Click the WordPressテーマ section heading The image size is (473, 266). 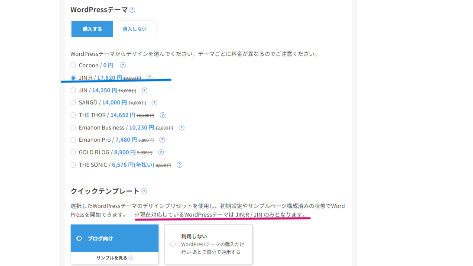[x=99, y=10]
